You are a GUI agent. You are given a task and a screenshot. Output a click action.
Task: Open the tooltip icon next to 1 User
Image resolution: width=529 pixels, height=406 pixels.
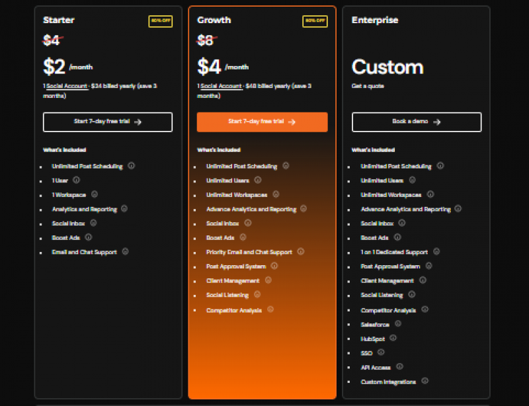77,180
